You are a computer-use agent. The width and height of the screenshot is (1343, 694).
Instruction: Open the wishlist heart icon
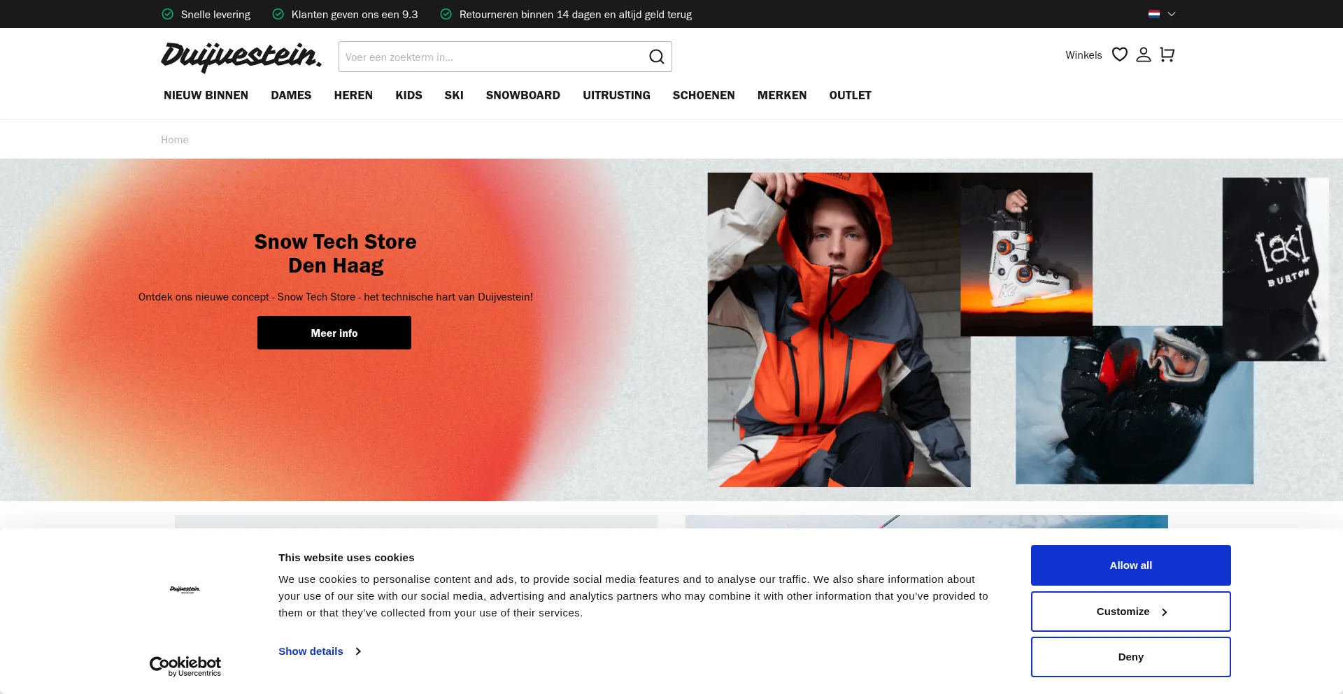pos(1119,55)
